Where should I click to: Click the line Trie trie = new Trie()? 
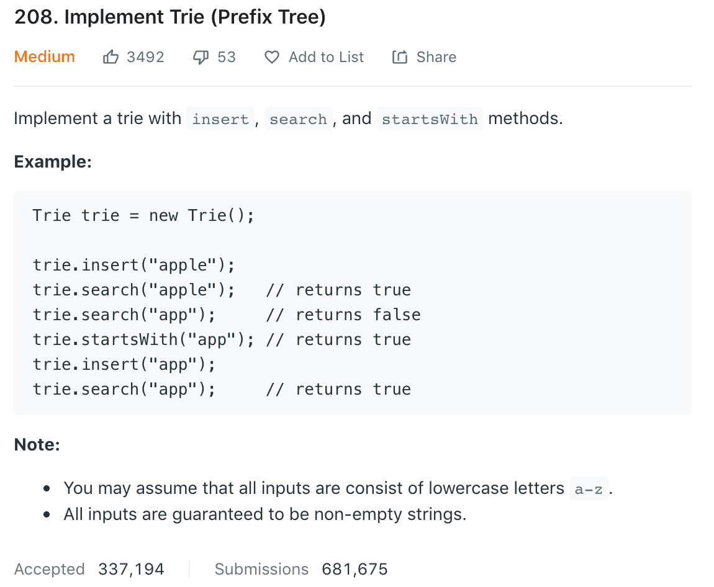point(143,216)
